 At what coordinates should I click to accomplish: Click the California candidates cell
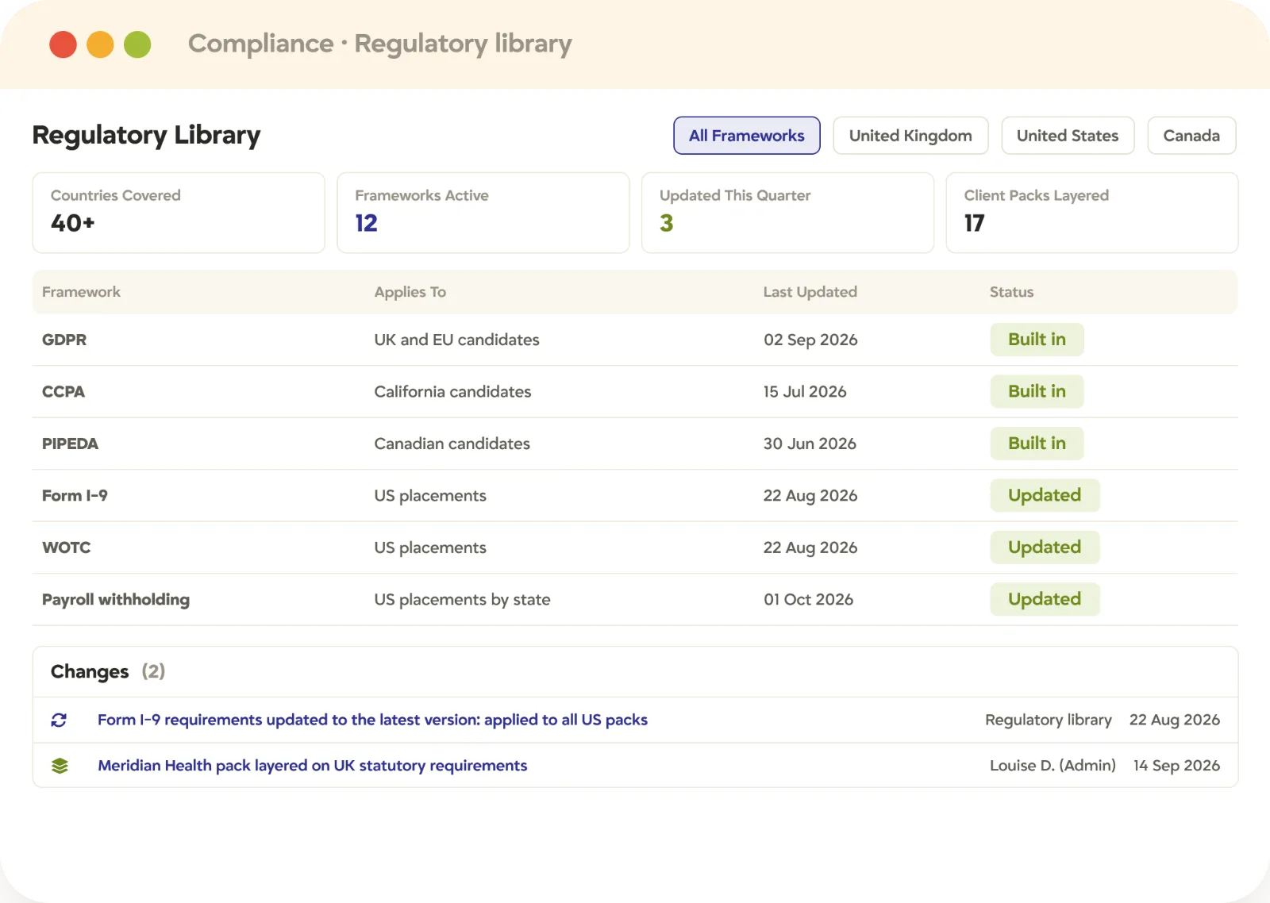[452, 391]
